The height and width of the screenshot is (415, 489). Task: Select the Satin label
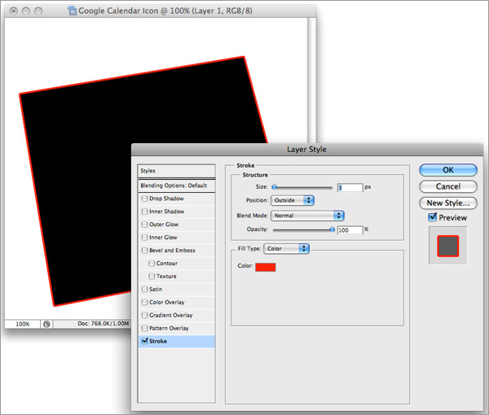click(x=156, y=289)
